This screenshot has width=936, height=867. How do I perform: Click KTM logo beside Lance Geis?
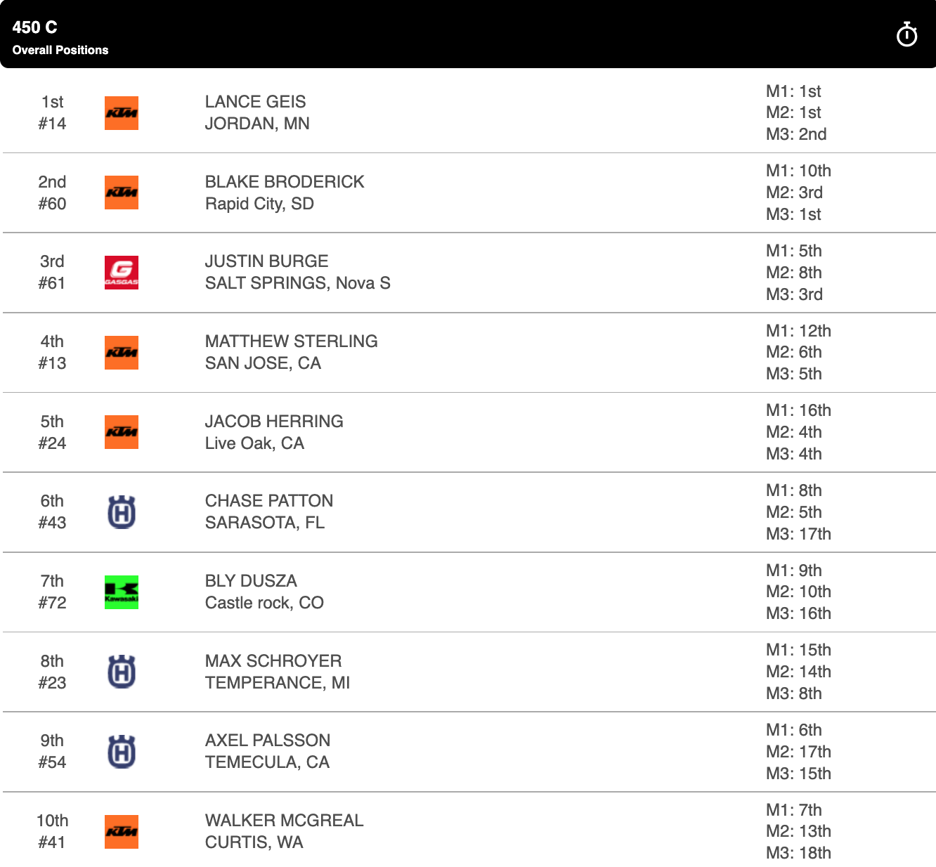[122, 113]
